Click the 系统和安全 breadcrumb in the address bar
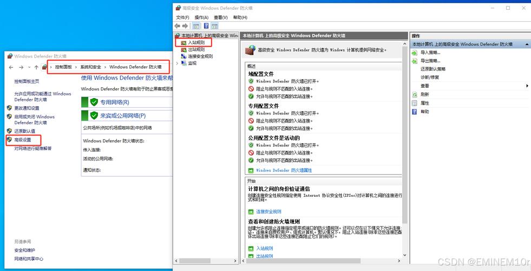 click(90, 67)
